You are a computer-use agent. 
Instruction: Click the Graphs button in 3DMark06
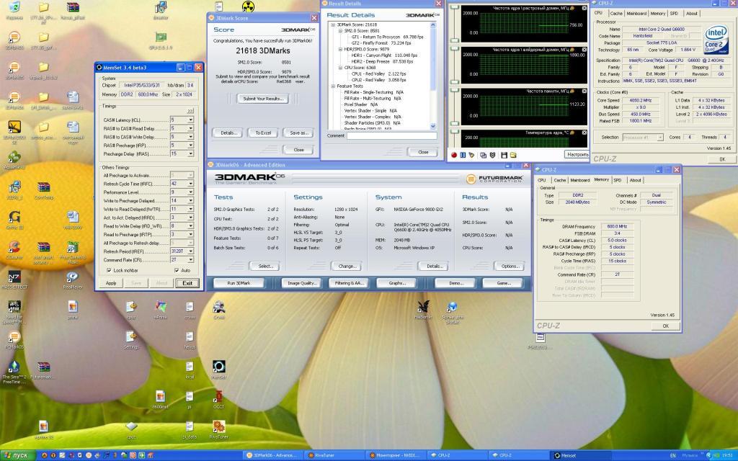(397, 283)
